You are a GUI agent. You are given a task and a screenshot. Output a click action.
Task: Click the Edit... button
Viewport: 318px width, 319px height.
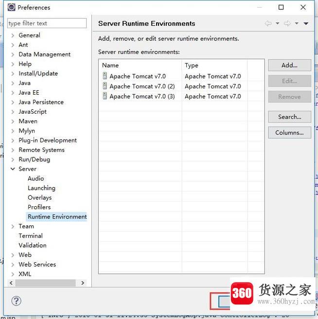(x=289, y=81)
